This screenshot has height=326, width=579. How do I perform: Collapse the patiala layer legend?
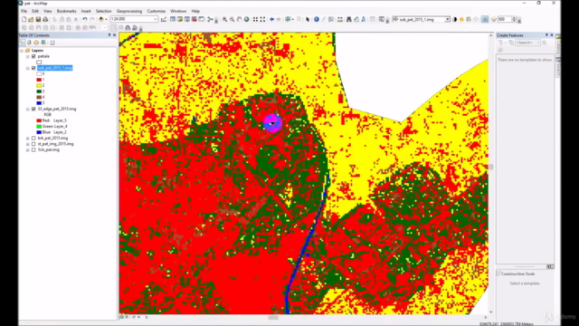point(28,56)
